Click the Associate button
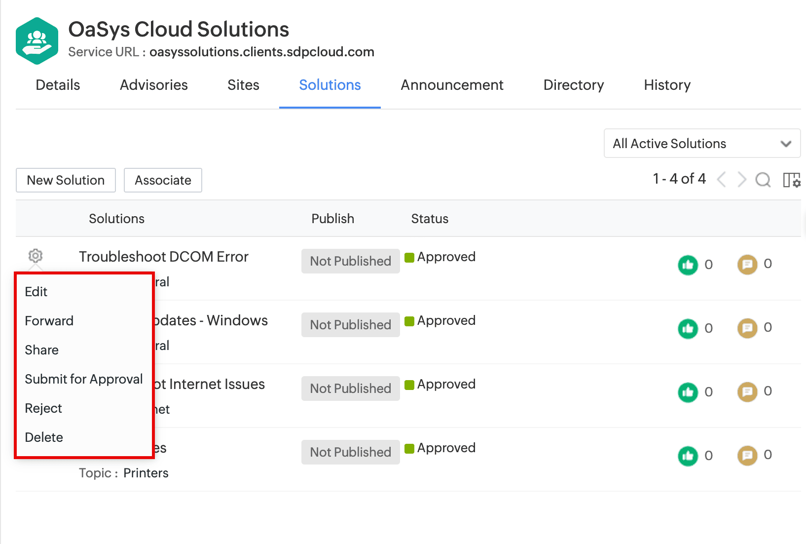The image size is (806, 544). point(163,180)
